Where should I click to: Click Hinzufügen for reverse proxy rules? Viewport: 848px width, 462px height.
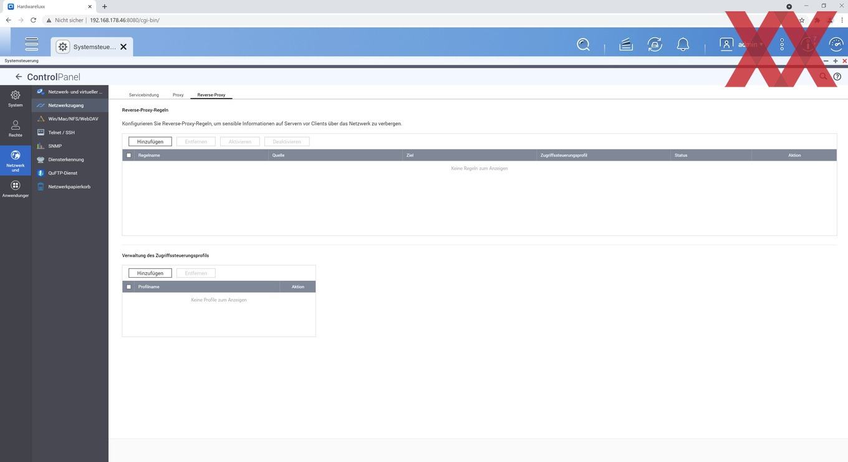pos(150,141)
